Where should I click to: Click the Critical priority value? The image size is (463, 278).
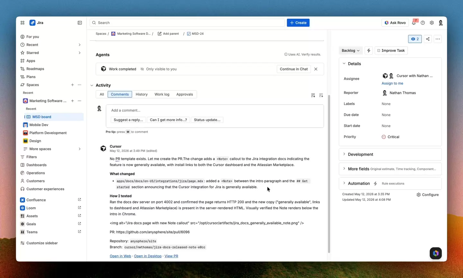[x=390, y=137]
